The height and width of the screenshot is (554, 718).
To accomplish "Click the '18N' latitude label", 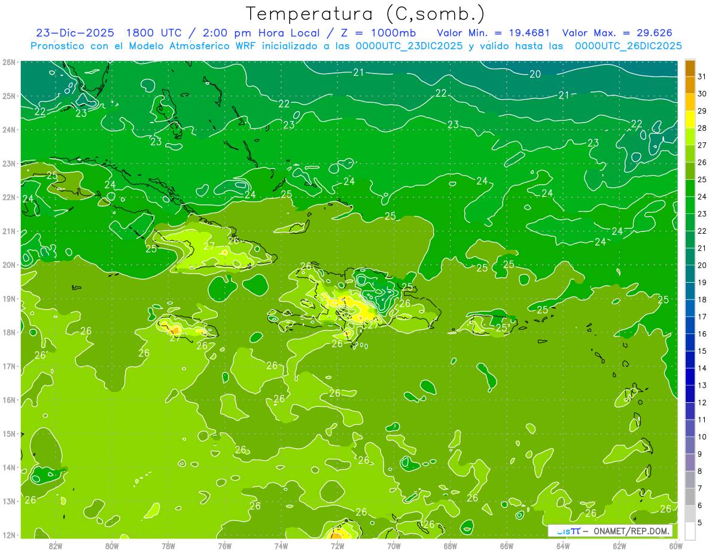I will 9,332.
